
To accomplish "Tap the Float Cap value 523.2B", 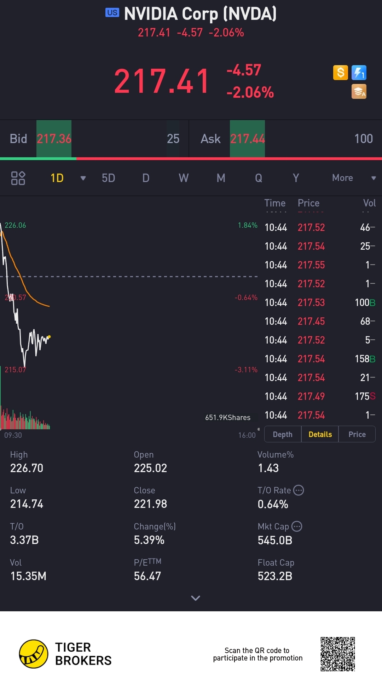I will click(x=275, y=576).
